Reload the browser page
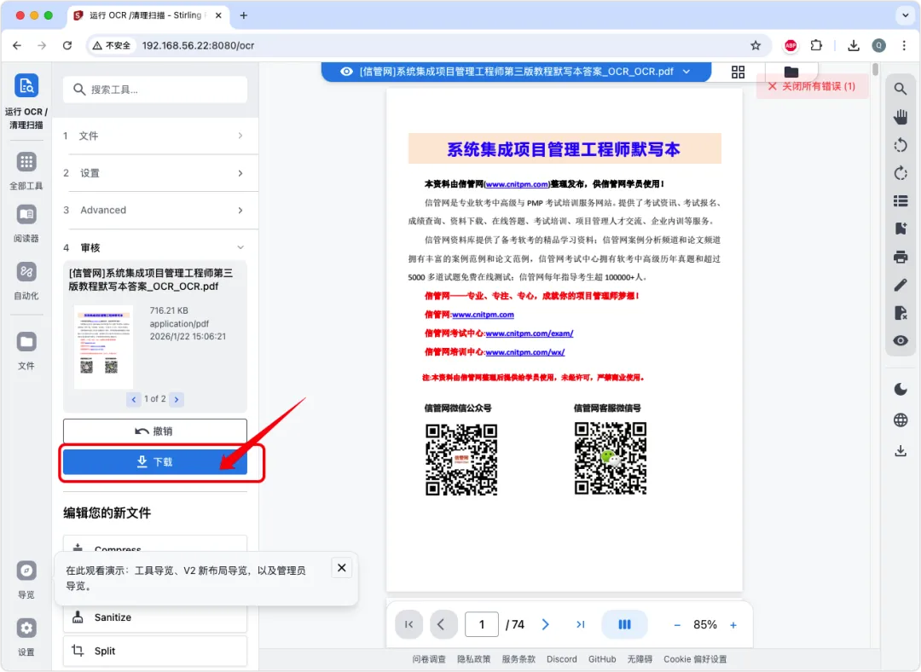Viewport: 921px width, 672px height. pyautogui.click(x=67, y=45)
